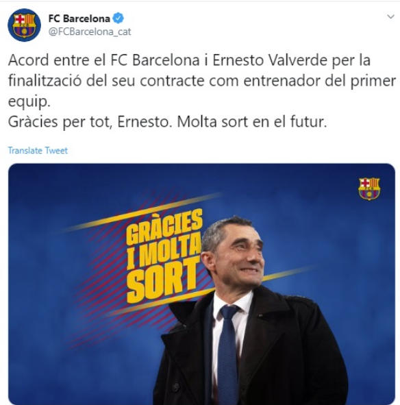Visit the @FCBarcelona_cat handle
Viewport: 400px width, 405px height.
[x=90, y=32]
